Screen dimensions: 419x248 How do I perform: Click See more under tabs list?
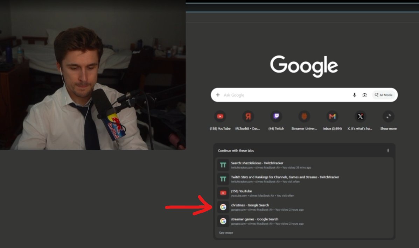(x=226, y=233)
